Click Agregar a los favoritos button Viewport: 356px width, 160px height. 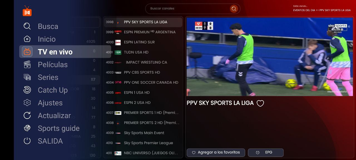(216, 152)
